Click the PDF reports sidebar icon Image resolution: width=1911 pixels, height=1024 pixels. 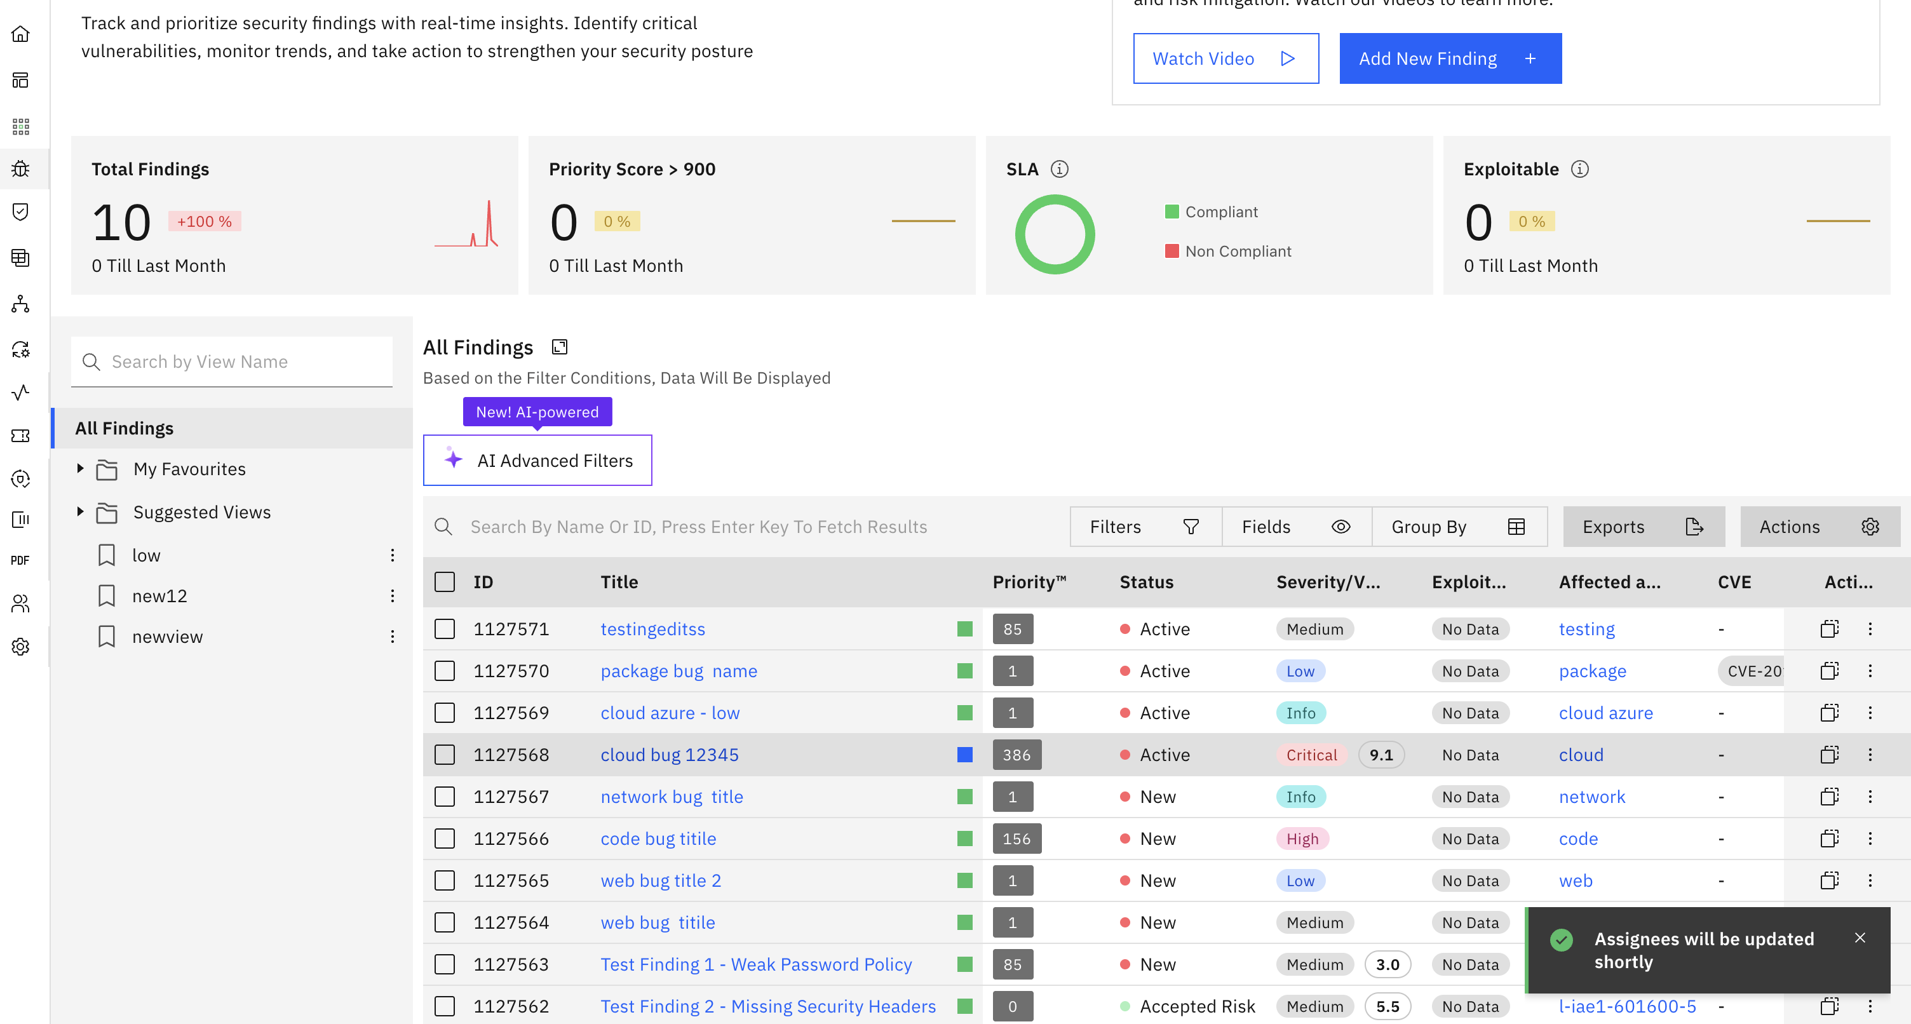(x=21, y=560)
